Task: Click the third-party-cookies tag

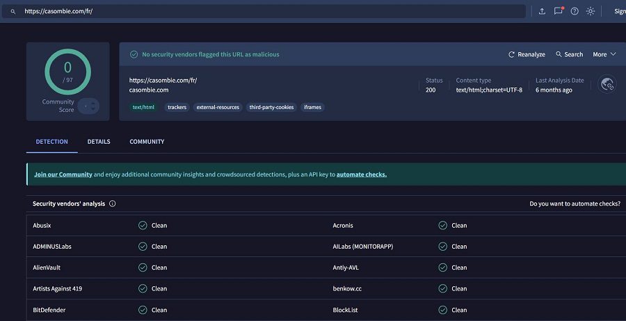Action: pos(271,107)
